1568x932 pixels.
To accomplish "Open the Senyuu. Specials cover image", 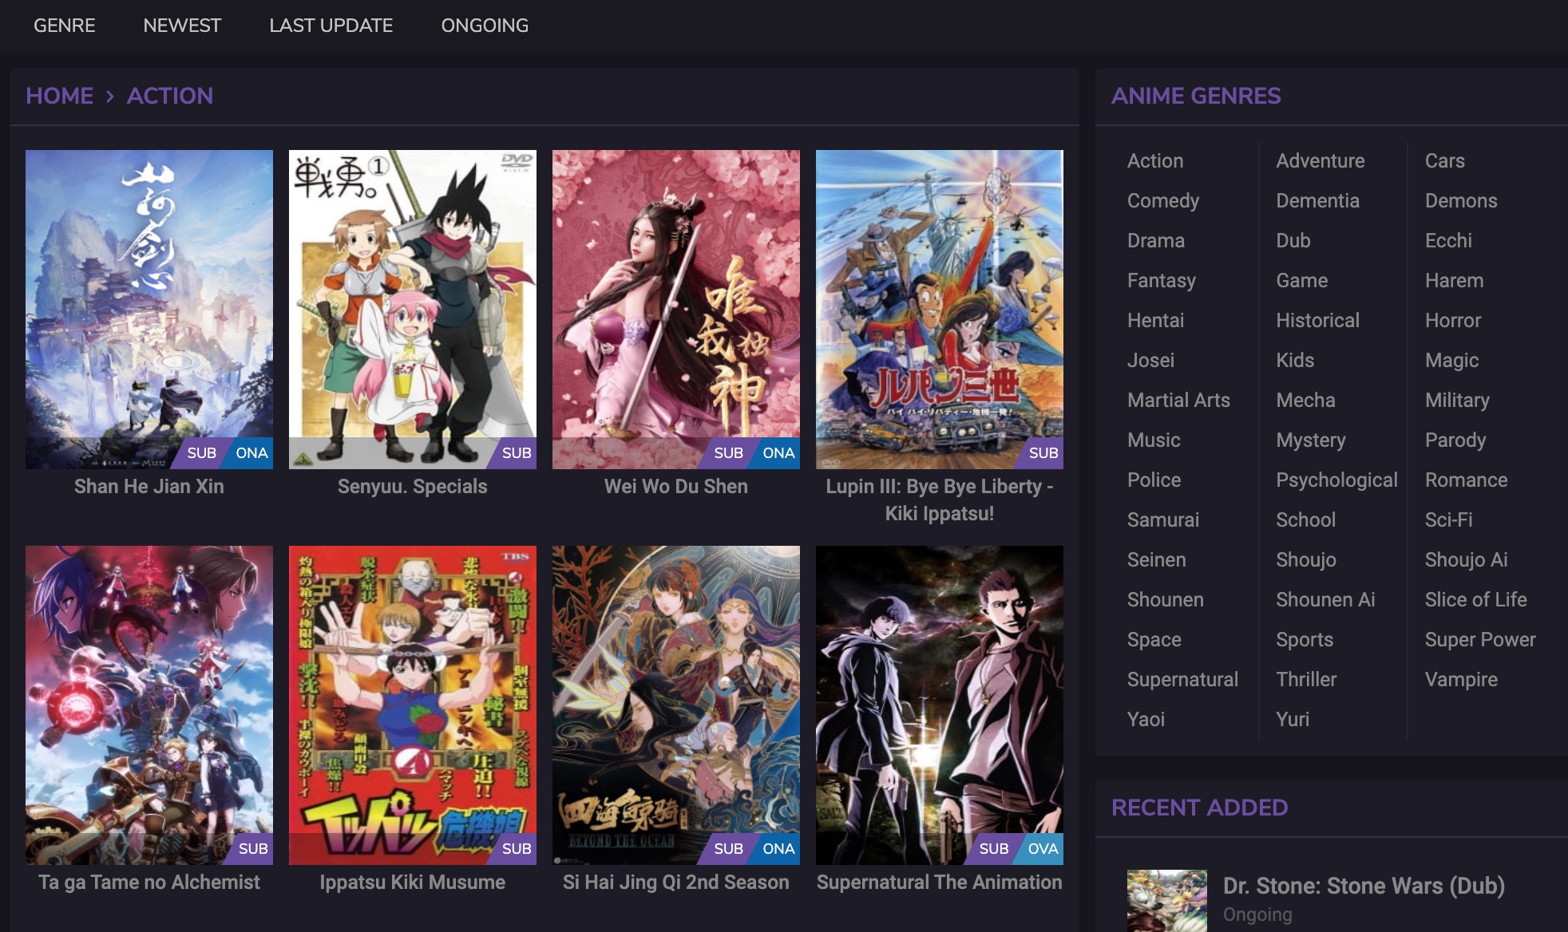I will 413,309.
